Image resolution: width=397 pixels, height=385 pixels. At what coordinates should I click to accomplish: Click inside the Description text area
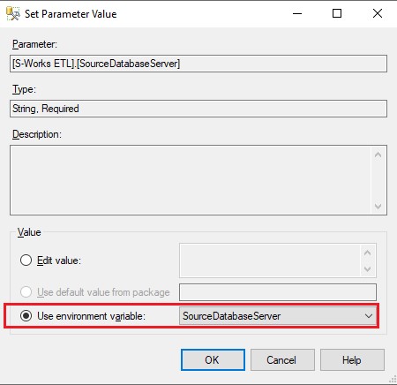click(x=191, y=180)
